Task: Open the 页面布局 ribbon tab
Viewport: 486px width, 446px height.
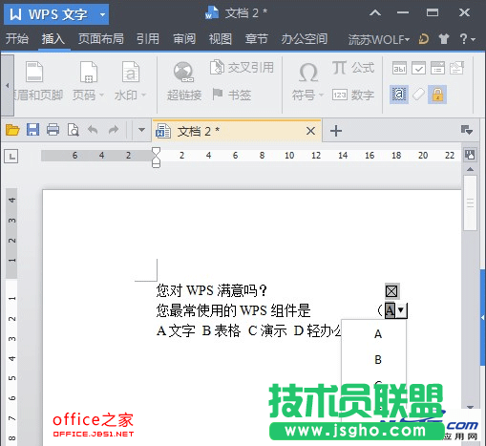Action: (101, 39)
